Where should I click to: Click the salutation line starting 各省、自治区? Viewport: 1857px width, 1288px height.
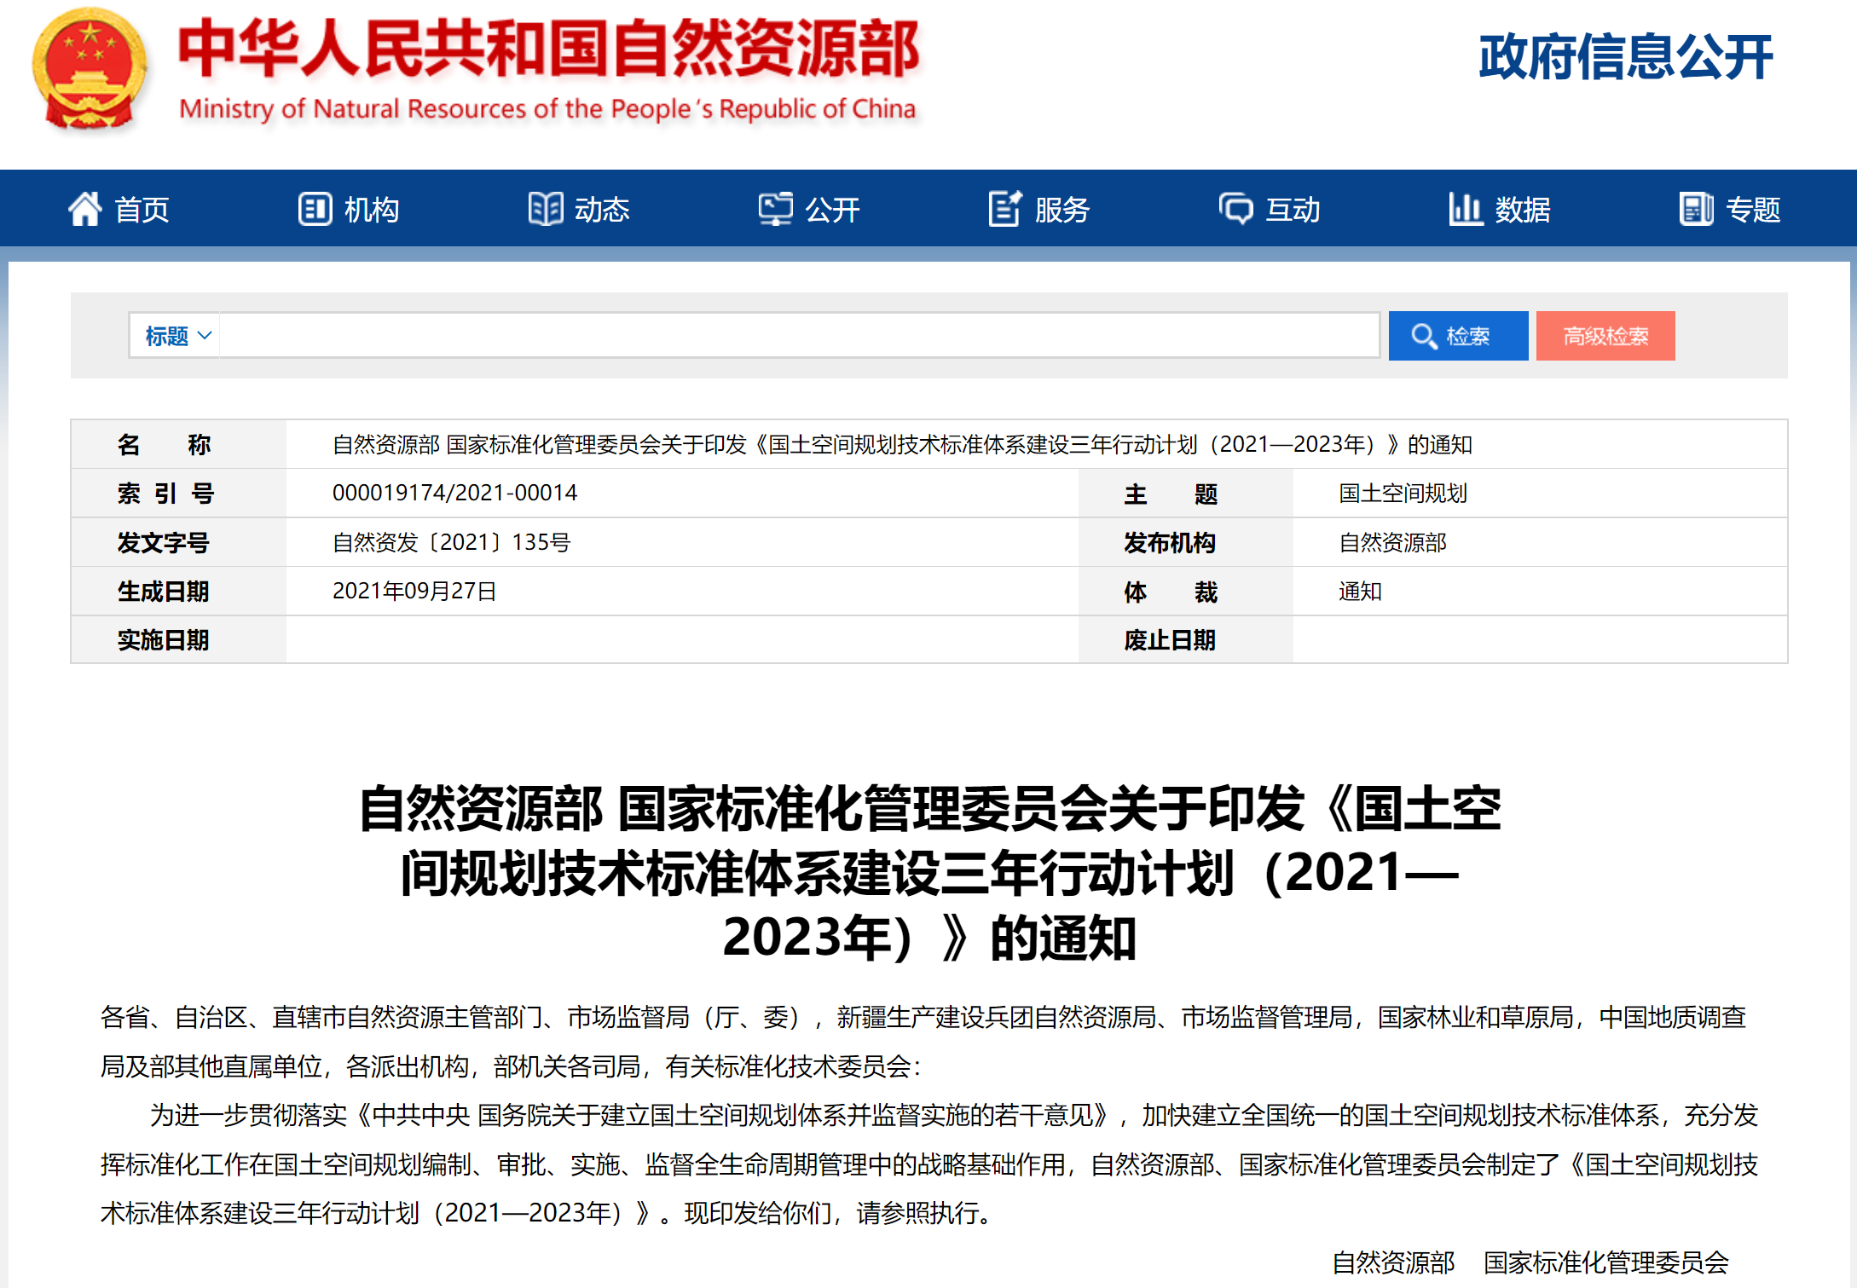[x=923, y=1041]
